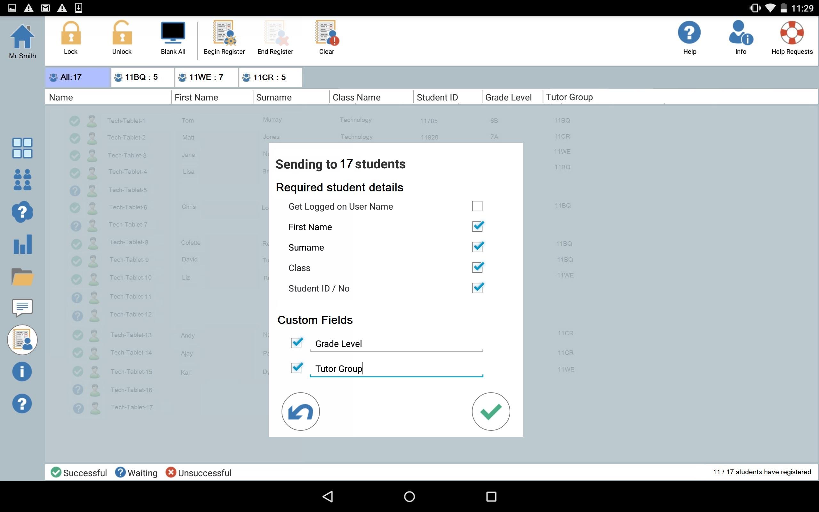Select the Blank All tool
Screen dimensions: 819x512
click(173, 37)
